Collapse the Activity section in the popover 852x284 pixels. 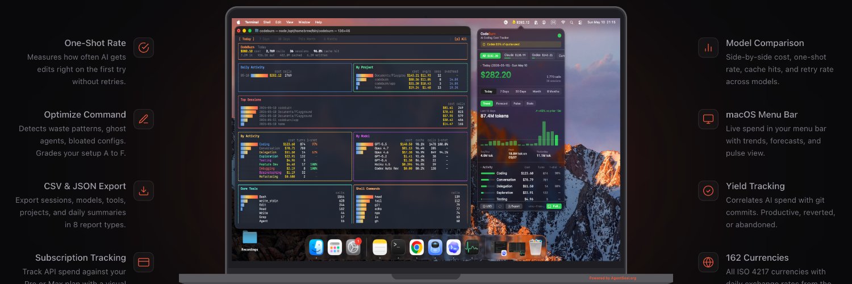coord(487,167)
